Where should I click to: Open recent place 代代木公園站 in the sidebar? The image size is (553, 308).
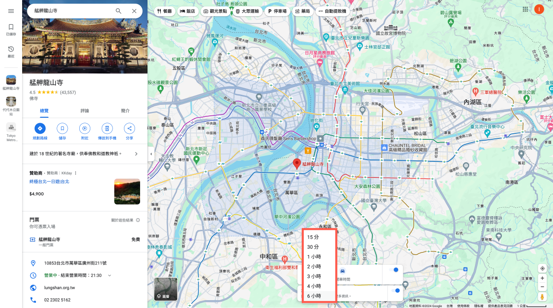11,105
